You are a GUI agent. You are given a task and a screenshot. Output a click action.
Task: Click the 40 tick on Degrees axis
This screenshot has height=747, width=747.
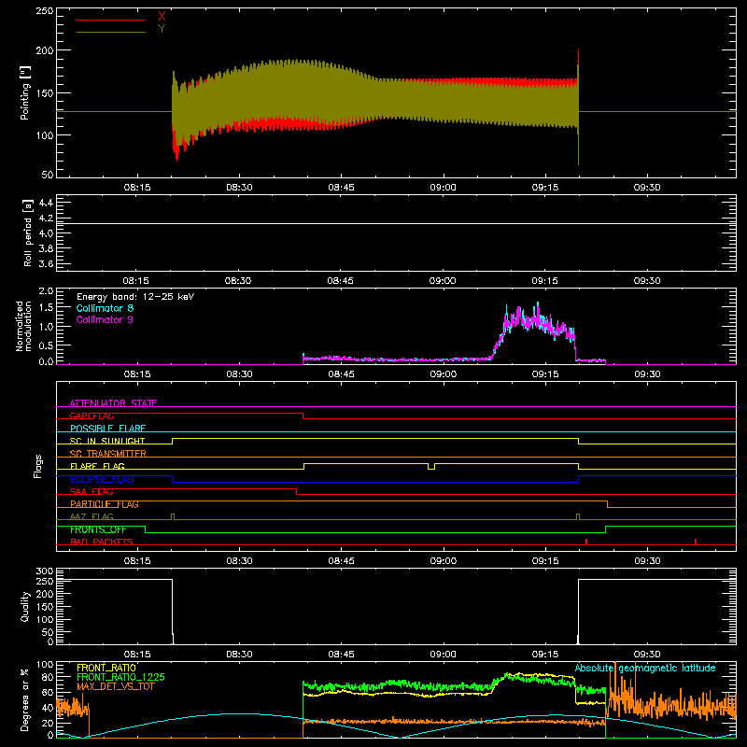(48, 708)
